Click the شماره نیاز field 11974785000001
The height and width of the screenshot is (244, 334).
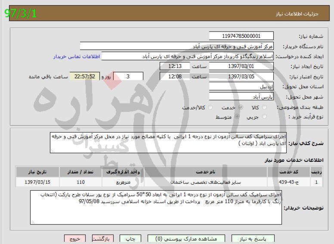pyautogui.click(x=241, y=36)
